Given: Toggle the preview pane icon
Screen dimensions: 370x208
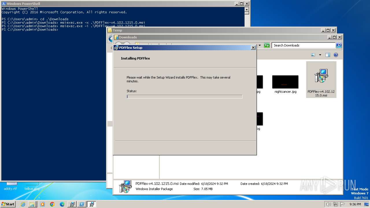Looking at the screenshot, I should (328, 55).
